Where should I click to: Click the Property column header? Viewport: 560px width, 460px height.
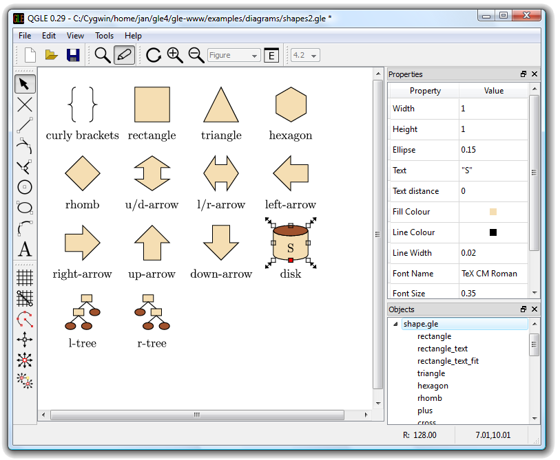(x=425, y=91)
